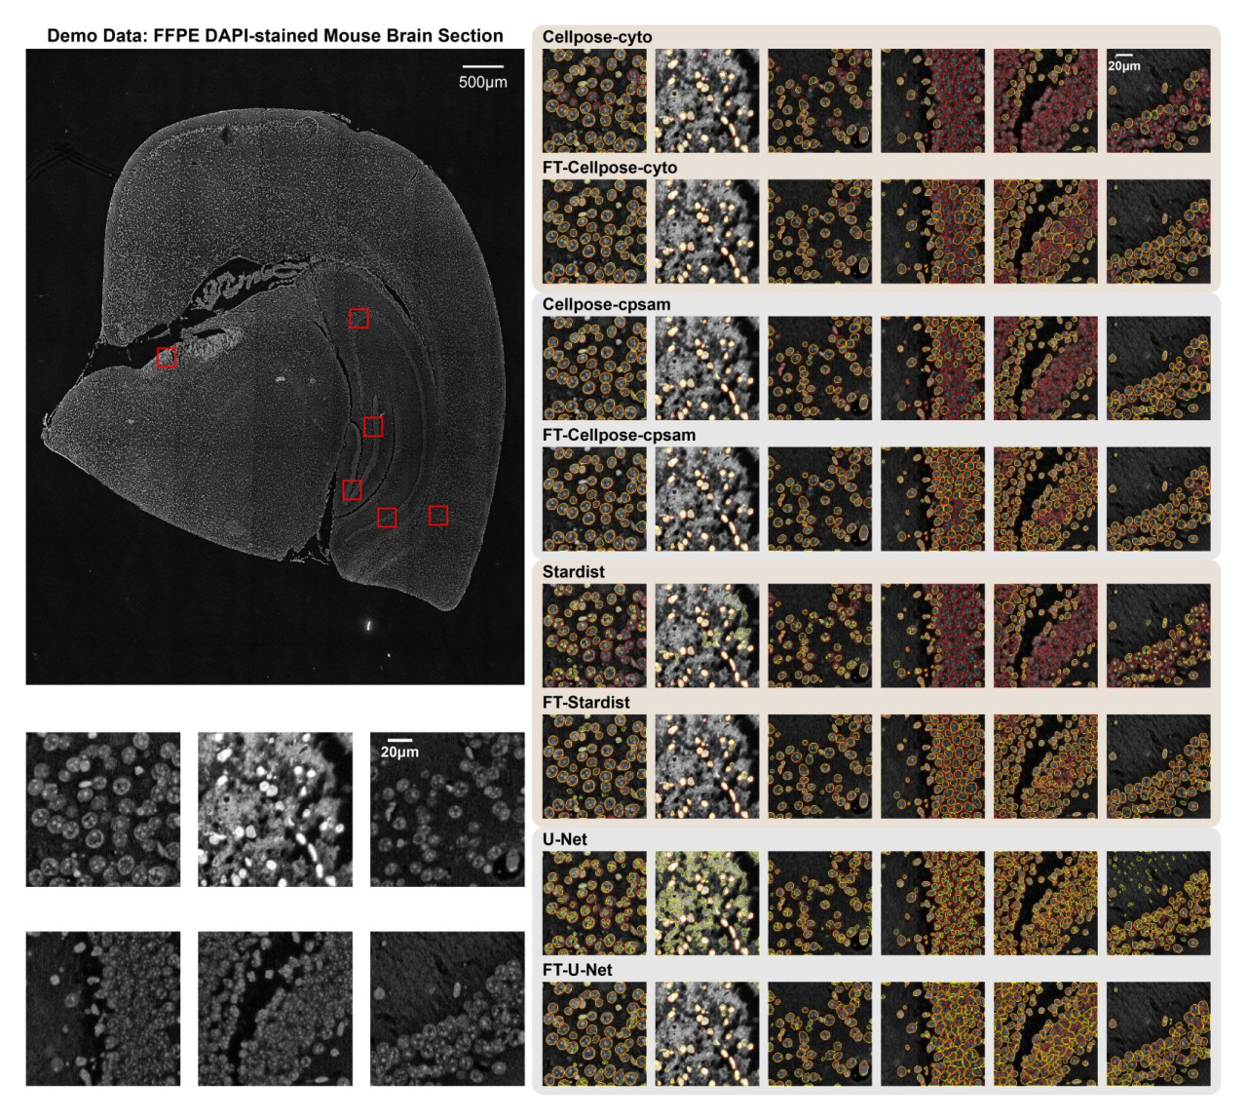This screenshot has width=1247, height=1120.
Task: Select the Cellpose-cpsam heading
Action: click(606, 304)
